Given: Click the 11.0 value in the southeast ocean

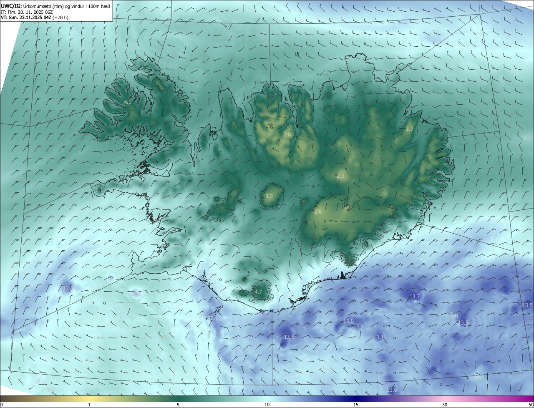Looking at the screenshot, I should click(453, 317).
